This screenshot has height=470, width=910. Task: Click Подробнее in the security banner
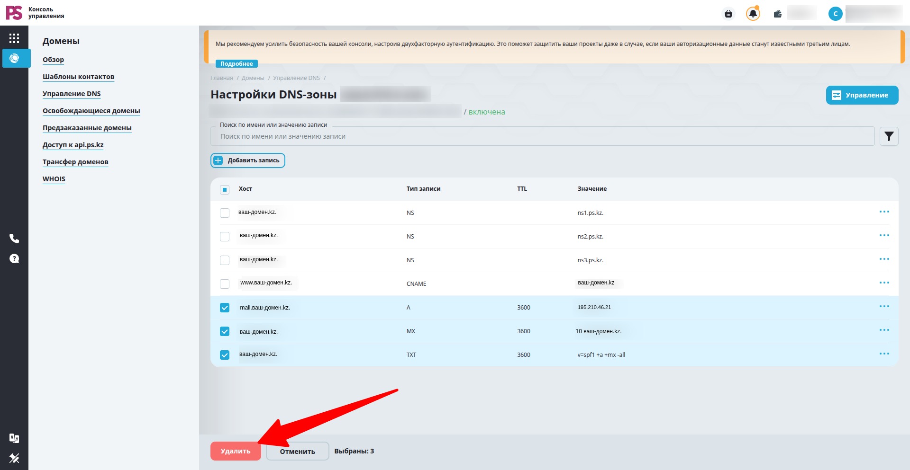point(237,63)
